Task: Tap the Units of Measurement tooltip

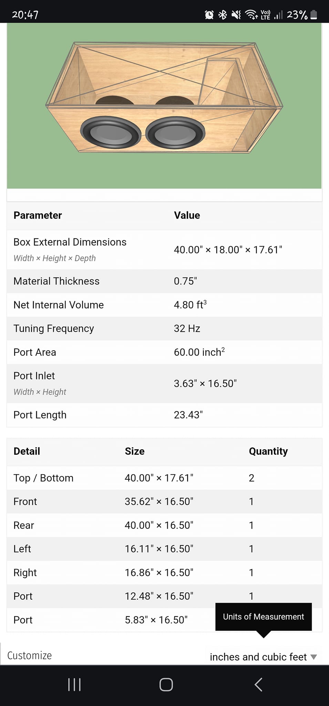Action: (x=264, y=617)
